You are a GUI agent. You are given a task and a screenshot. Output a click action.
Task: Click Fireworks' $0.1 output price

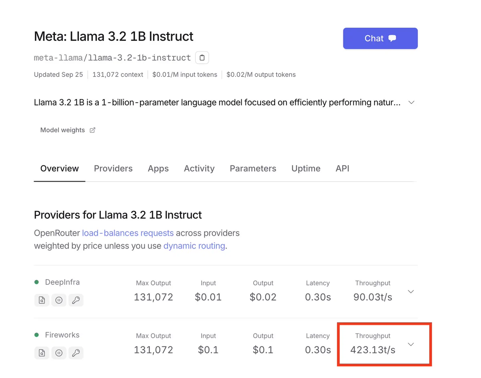pos(263,350)
